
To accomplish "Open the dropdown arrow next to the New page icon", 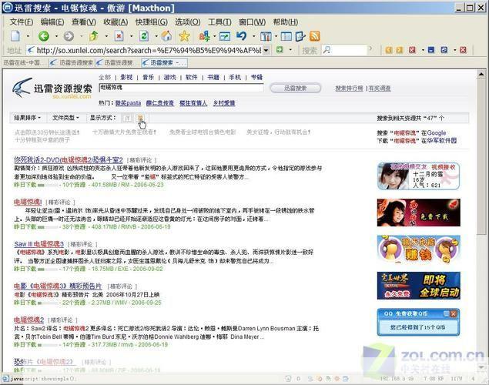I will coord(28,36).
